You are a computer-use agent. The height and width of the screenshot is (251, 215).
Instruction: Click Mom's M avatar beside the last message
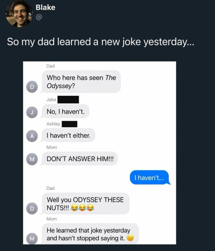point(32,238)
